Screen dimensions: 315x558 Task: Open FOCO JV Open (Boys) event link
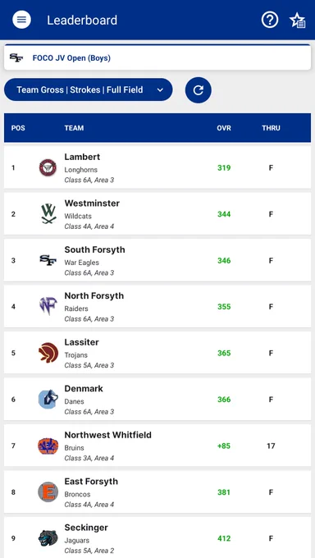point(71,58)
